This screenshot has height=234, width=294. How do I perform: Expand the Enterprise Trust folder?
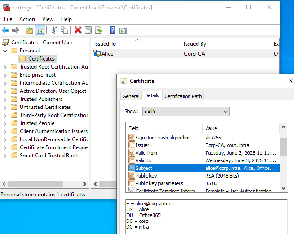[5, 75]
